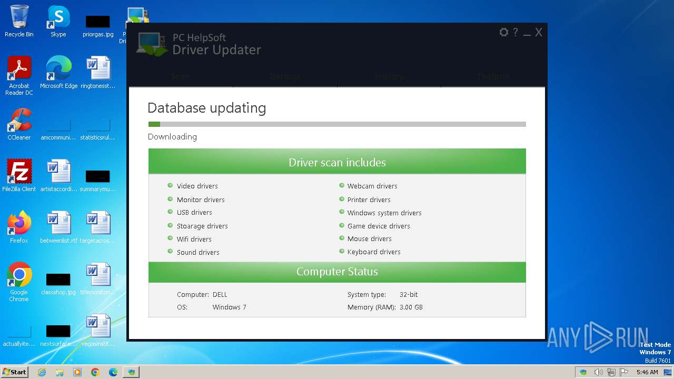Viewport: 674px width, 379px height.
Task: Select the statisticsrul… desktop file
Action: 98,128
